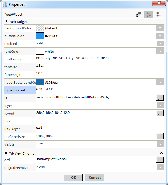The height and width of the screenshot is (185, 168).
Task: Click the hyperlinkText Ord Link field
Action: (x=100, y=90)
